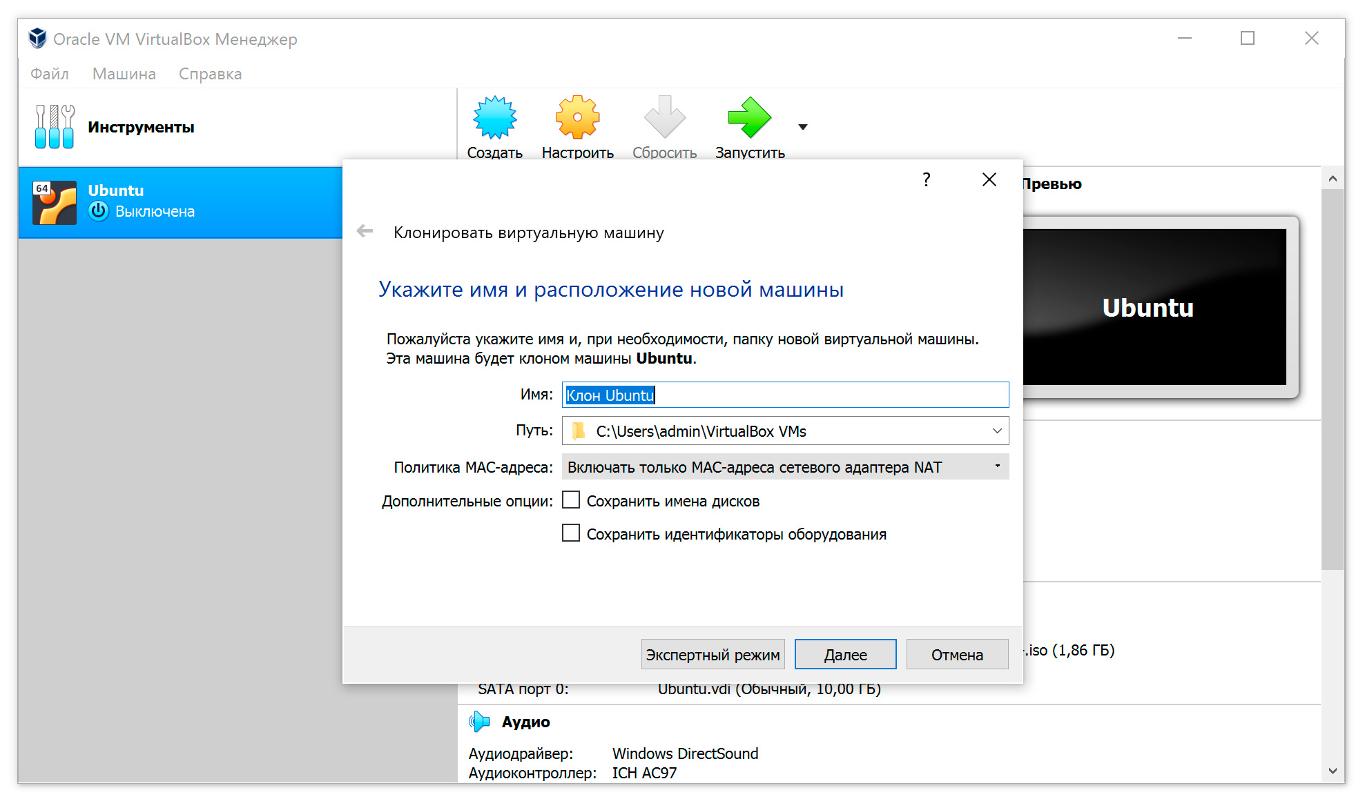Click the details pane scroll up arrow

(x=1333, y=179)
